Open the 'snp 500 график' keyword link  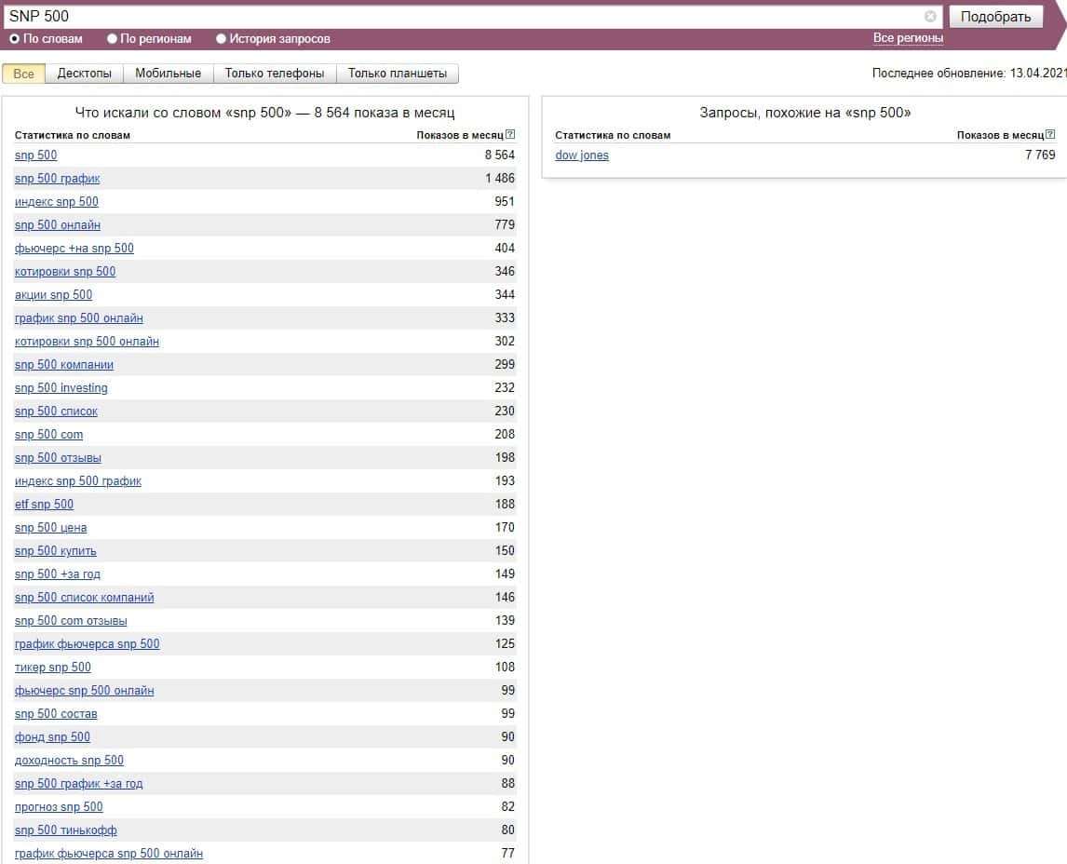58,179
